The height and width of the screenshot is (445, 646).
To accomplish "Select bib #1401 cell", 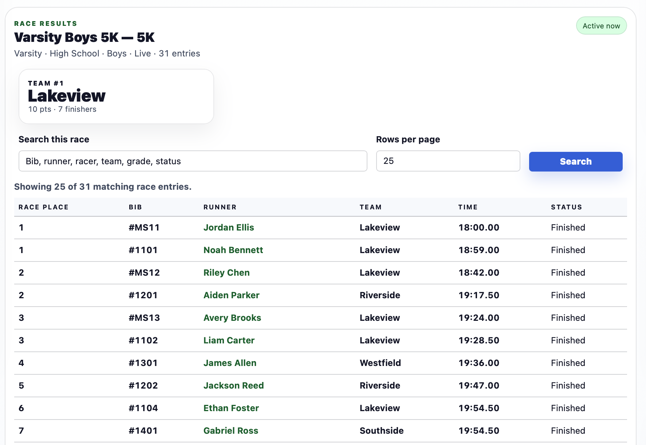I will [143, 431].
